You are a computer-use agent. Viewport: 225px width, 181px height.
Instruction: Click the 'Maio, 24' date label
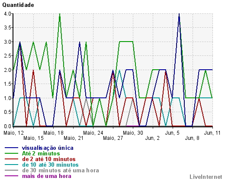93,133
